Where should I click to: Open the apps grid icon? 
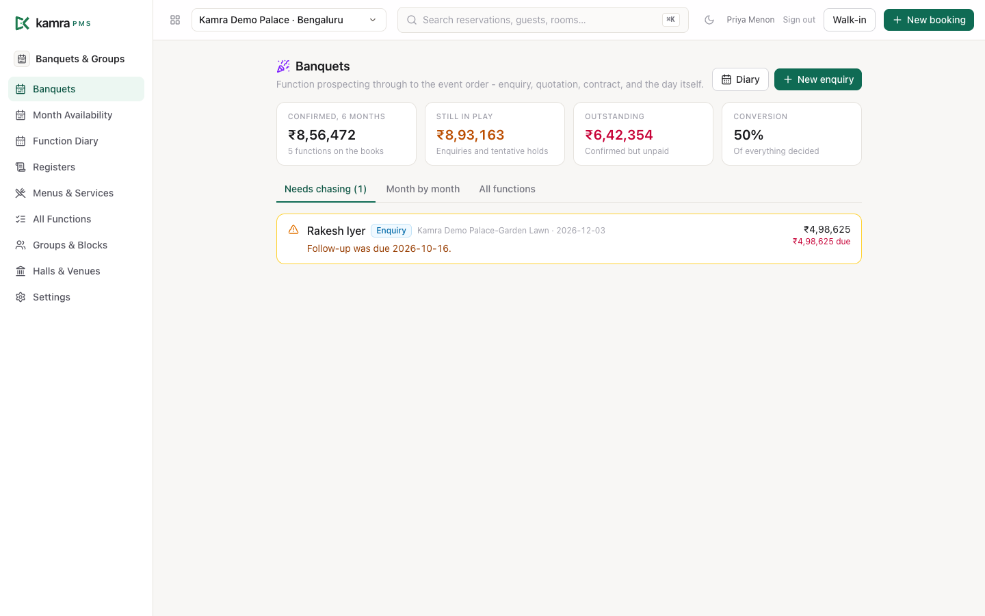click(x=175, y=20)
